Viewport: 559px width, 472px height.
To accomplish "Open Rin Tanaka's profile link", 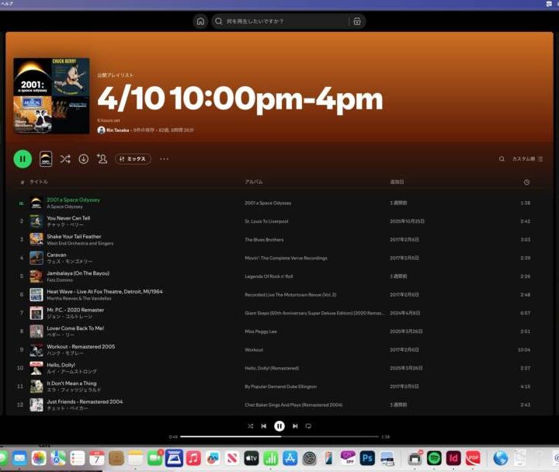I will (x=118, y=130).
